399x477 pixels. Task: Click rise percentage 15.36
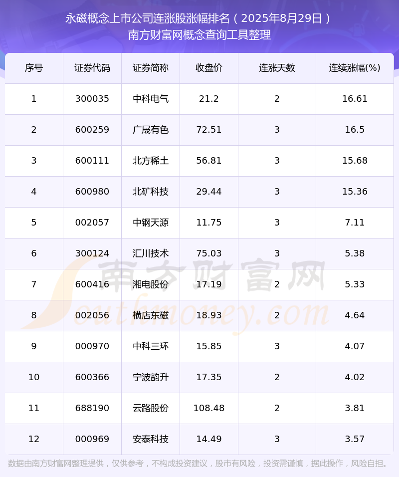click(355, 192)
